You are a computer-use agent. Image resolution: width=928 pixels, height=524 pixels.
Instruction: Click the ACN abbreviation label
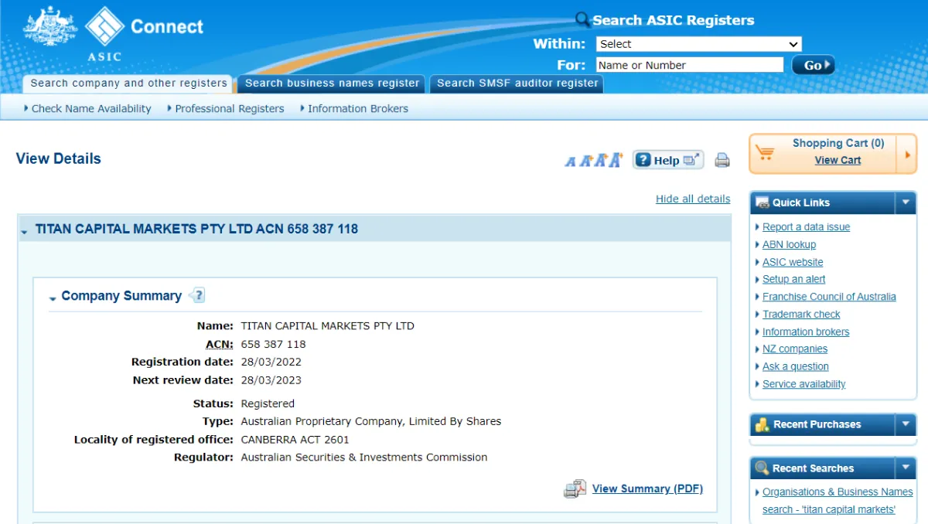click(x=220, y=344)
